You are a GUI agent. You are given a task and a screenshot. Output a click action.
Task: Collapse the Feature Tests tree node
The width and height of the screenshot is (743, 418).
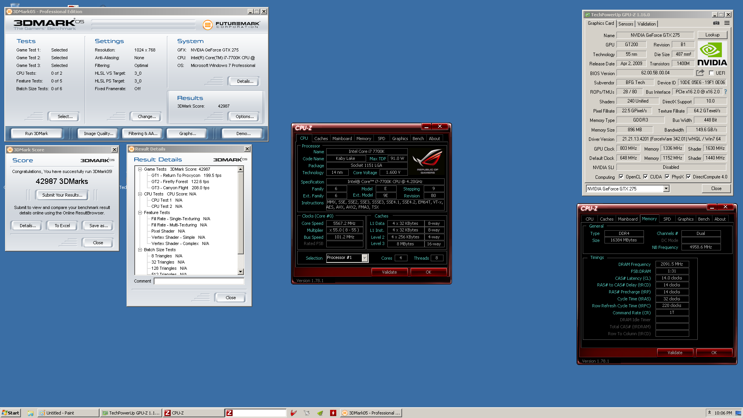(140, 212)
